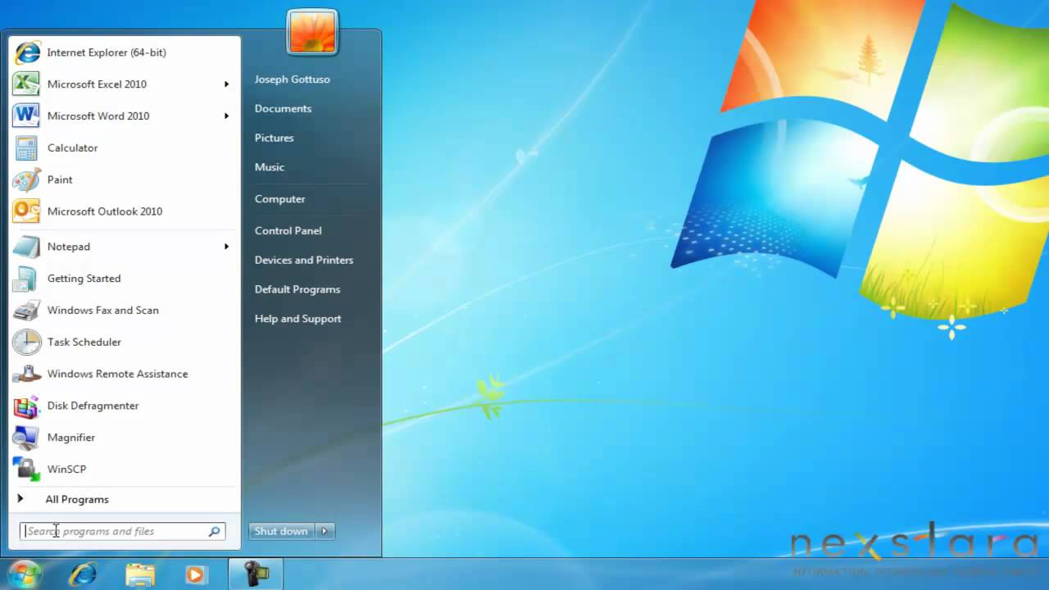Expand Microsoft Excel 2010 jump list arrow
Image resolution: width=1049 pixels, height=590 pixels.
[x=226, y=84]
